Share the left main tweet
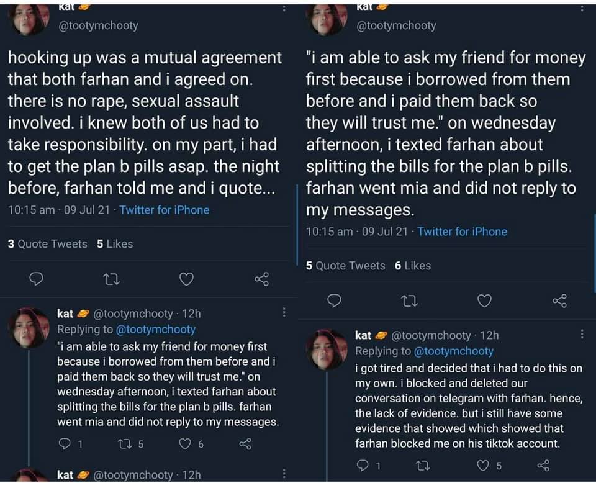Screen dimensions: 596x483 point(261,279)
